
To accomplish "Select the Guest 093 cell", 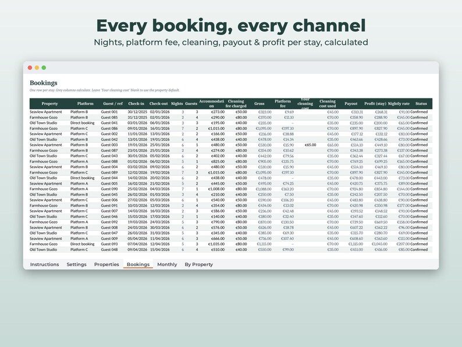I will [x=109, y=244].
